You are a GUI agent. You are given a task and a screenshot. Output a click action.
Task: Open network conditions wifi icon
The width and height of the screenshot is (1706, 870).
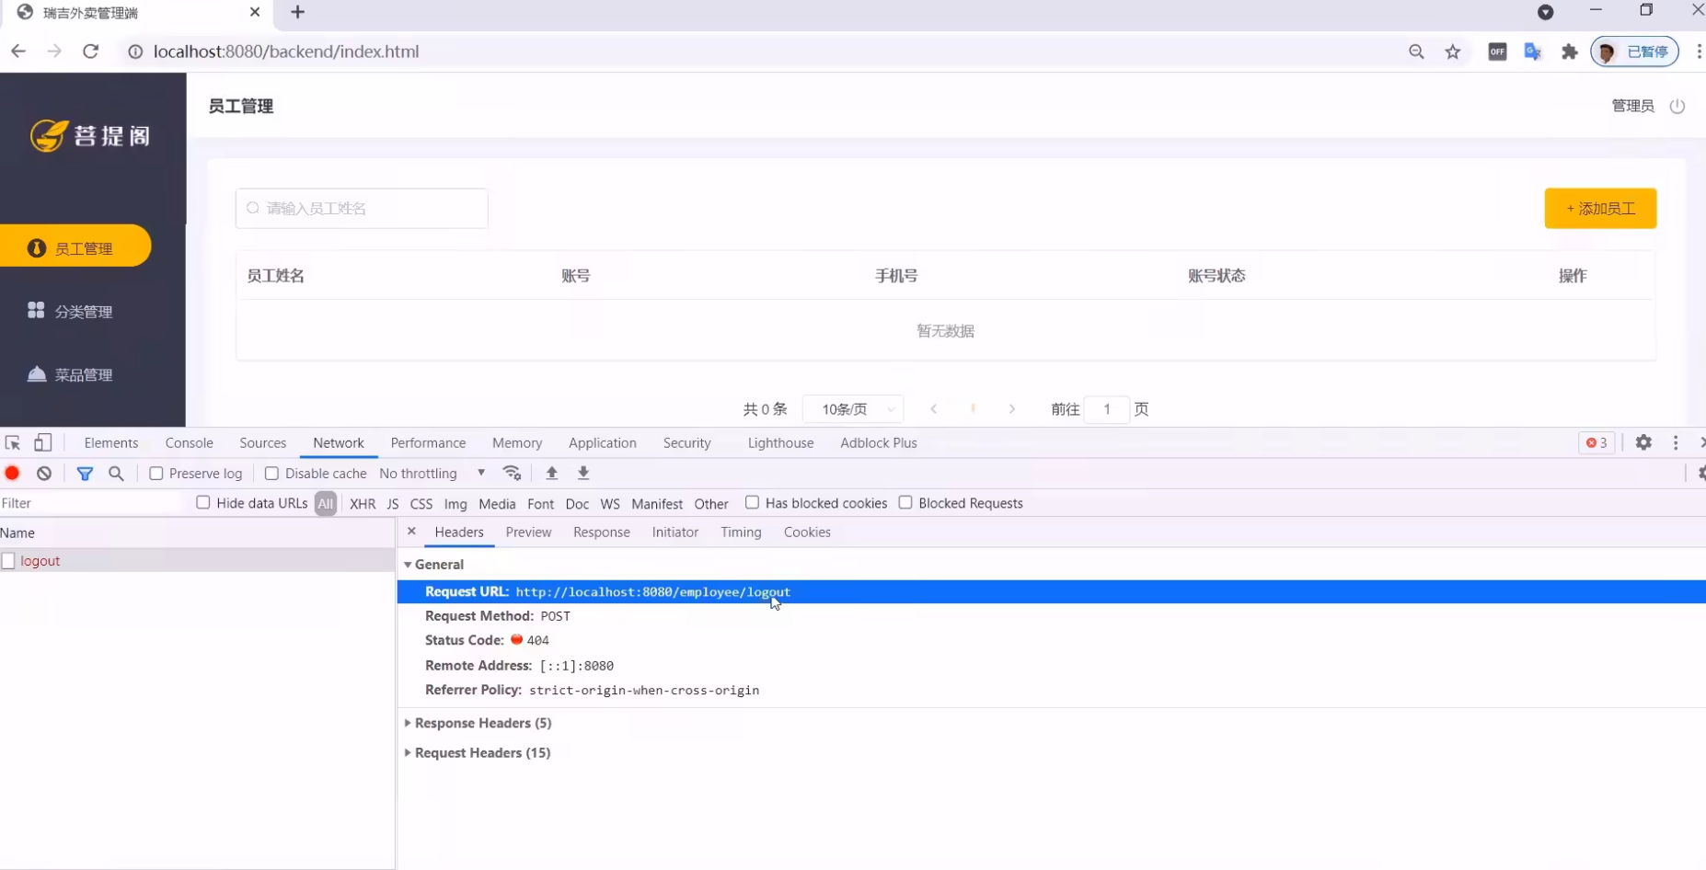pyautogui.click(x=513, y=473)
